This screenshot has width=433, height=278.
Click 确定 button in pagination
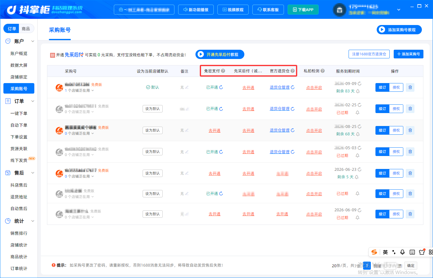[411, 266]
